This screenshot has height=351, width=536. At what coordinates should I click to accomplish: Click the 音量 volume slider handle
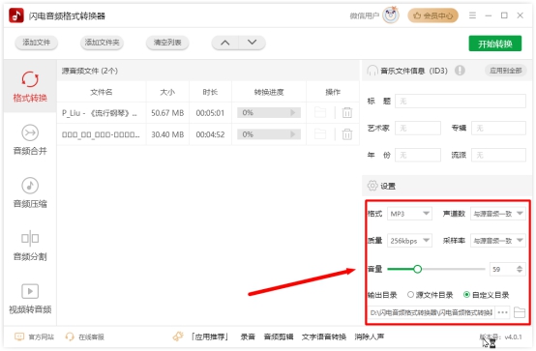tap(417, 269)
